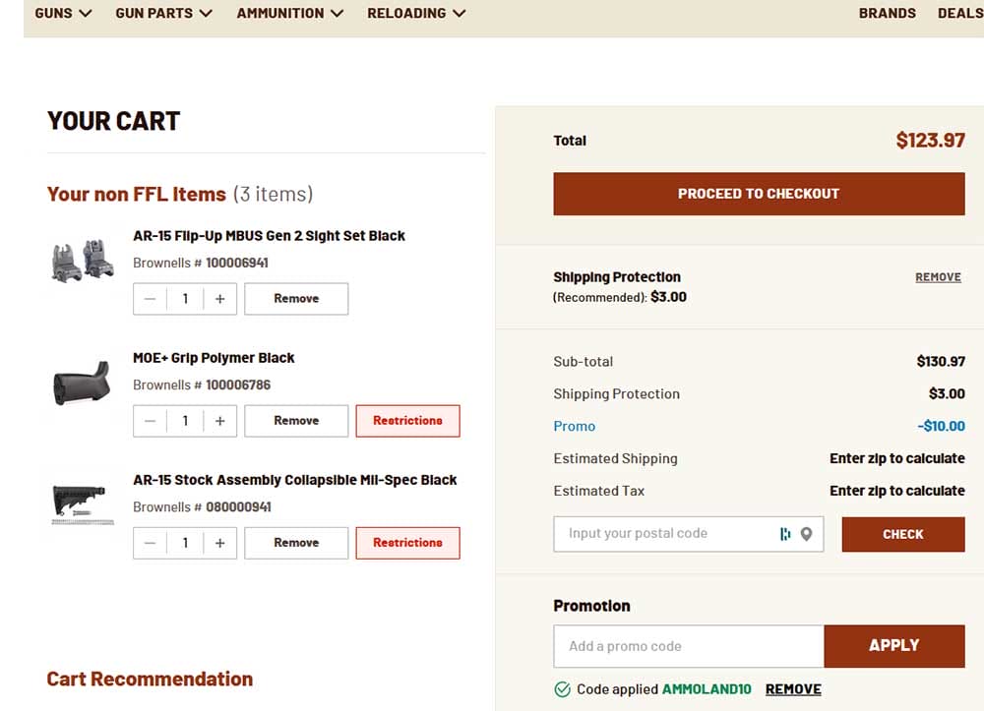The width and height of the screenshot is (984, 711).
Task: Decrease quantity of MBUS Gen 2 Sight Set
Action: (150, 299)
